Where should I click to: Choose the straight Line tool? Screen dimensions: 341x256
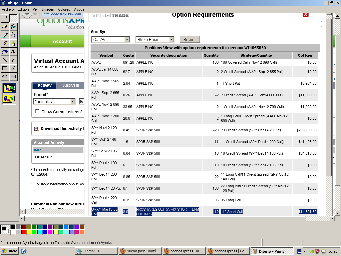[5, 60]
